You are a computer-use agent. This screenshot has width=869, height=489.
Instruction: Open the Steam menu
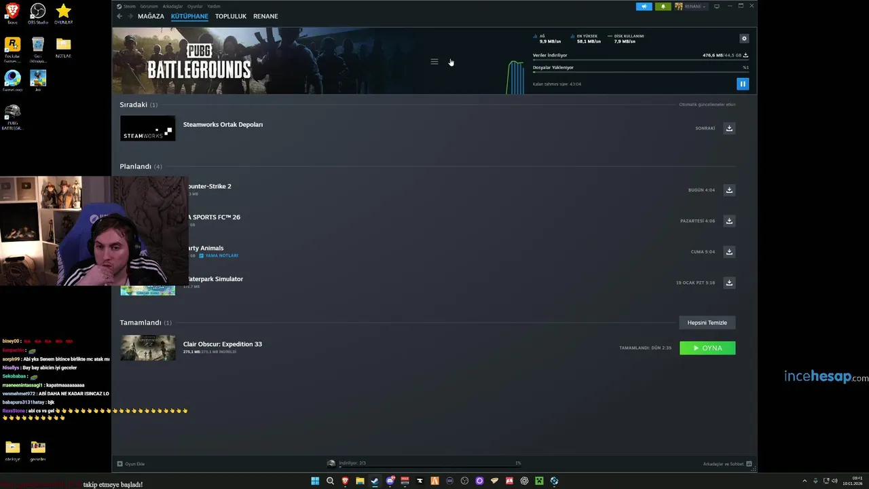[129, 6]
